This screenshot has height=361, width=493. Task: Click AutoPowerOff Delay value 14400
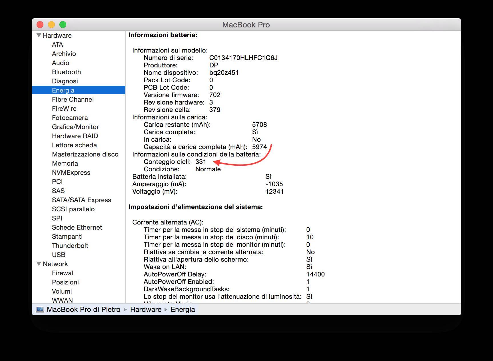316,274
